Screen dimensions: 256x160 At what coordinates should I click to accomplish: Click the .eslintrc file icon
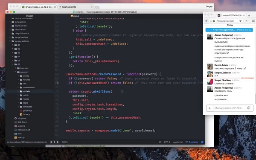pos(16,126)
